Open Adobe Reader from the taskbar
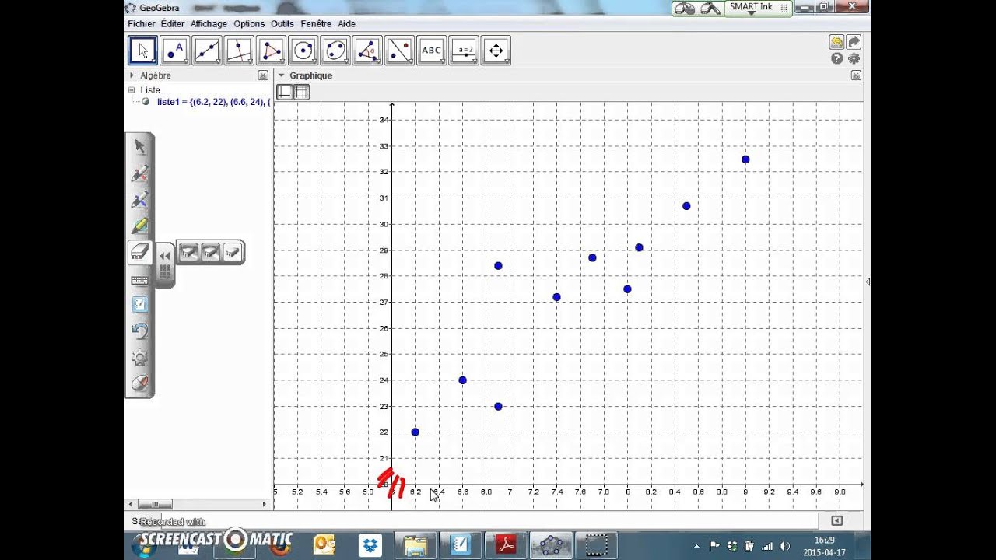Viewport: 996px width, 560px height. [507, 545]
